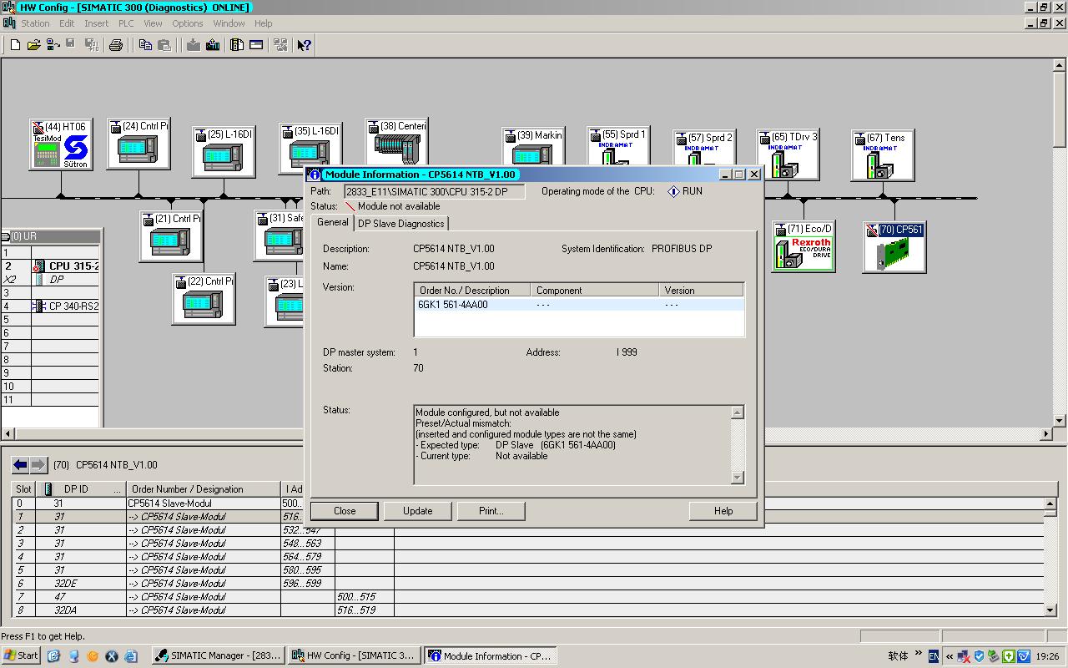Select the (70) CP561 slave station icon
Image resolution: width=1068 pixels, height=668 pixels.
click(894, 247)
